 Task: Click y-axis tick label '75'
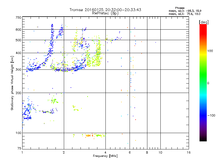click(19, 148)
